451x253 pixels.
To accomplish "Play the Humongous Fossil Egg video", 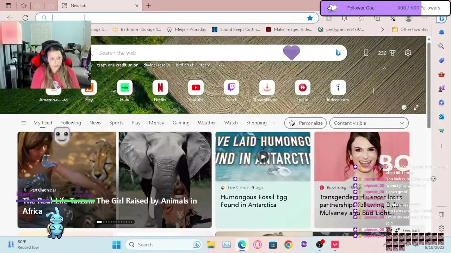I will click(x=263, y=157).
